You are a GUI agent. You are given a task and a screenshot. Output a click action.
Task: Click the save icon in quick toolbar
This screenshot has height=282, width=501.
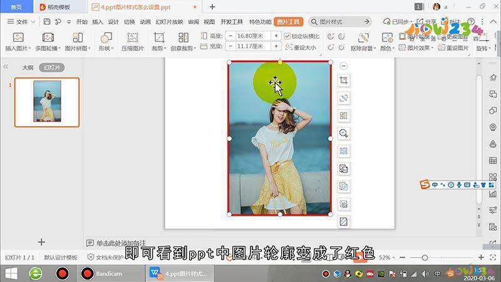click(x=47, y=22)
